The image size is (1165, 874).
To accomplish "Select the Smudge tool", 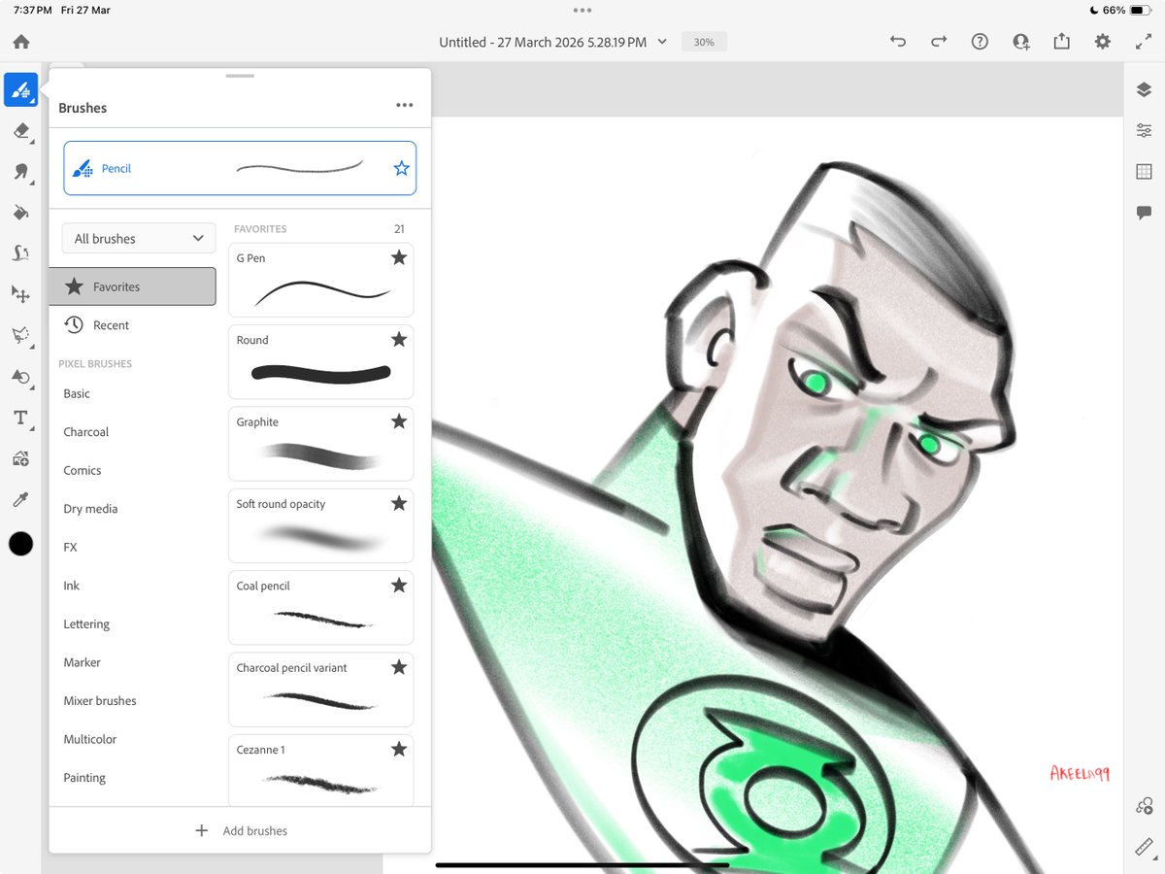I will pyautogui.click(x=21, y=172).
